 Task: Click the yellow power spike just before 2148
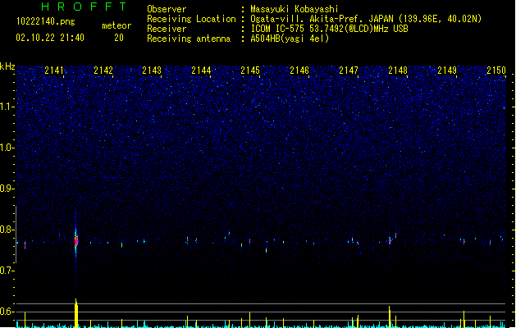click(390, 317)
